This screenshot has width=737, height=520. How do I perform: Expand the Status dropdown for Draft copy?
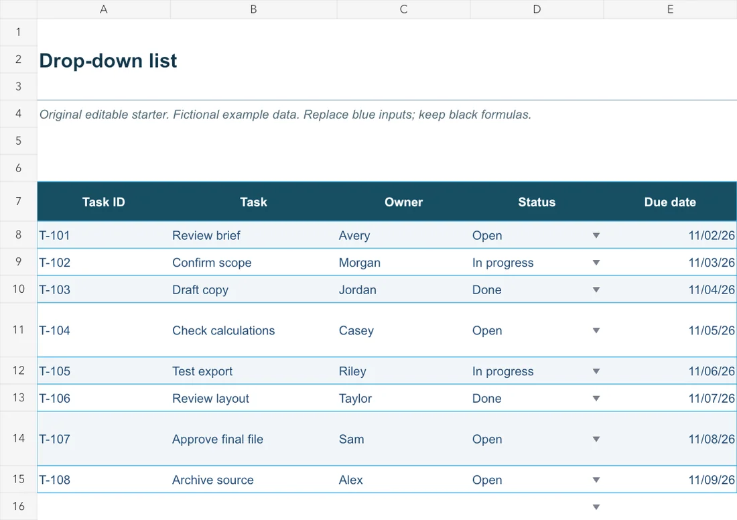pyautogui.click(x=596, y=290)
